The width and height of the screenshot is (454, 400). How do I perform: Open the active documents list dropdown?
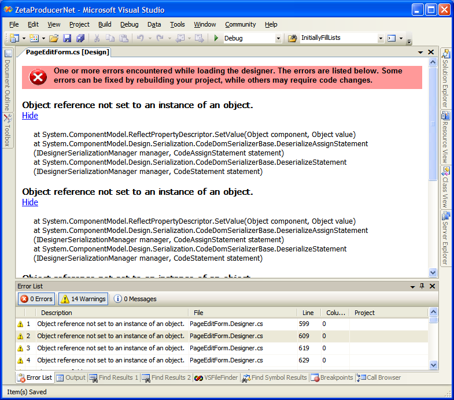(x=420, y=53)
